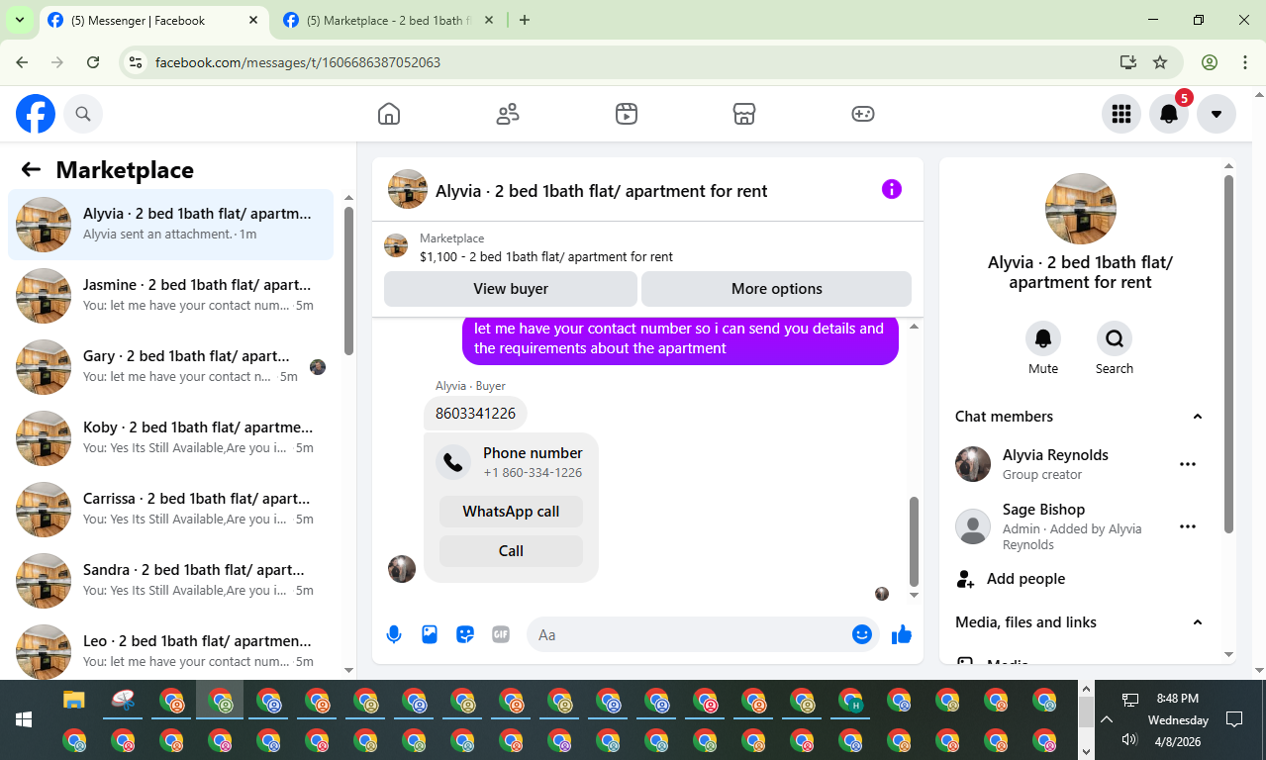
Task: Open conversation information purple icon
Action: [x=892, y=189]
